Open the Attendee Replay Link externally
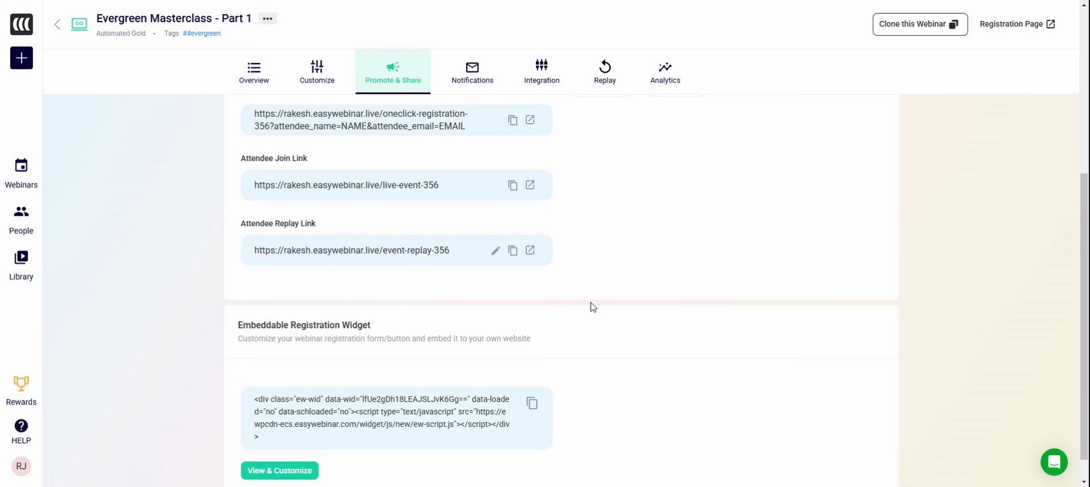The image size is (1090, 487). 530,250
